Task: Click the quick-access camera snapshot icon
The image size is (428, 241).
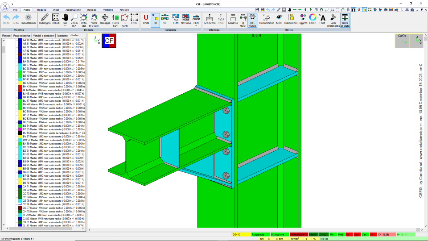Action: [412, 9]
